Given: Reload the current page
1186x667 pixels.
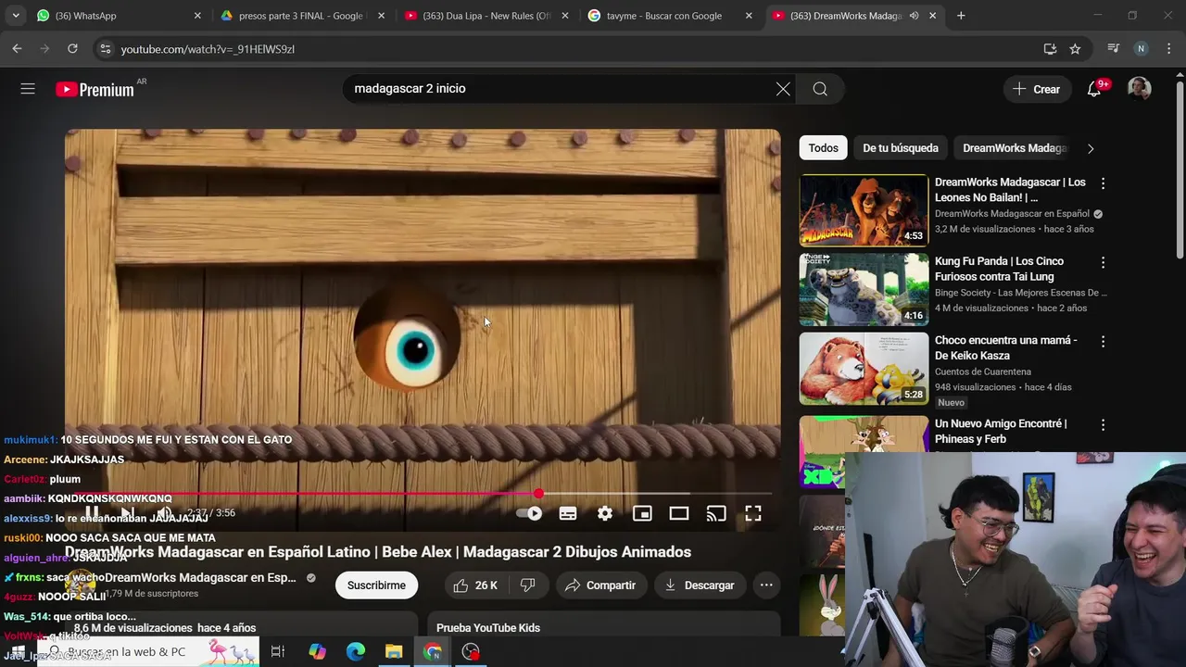Looking at the screenshot, I should 72,49.
